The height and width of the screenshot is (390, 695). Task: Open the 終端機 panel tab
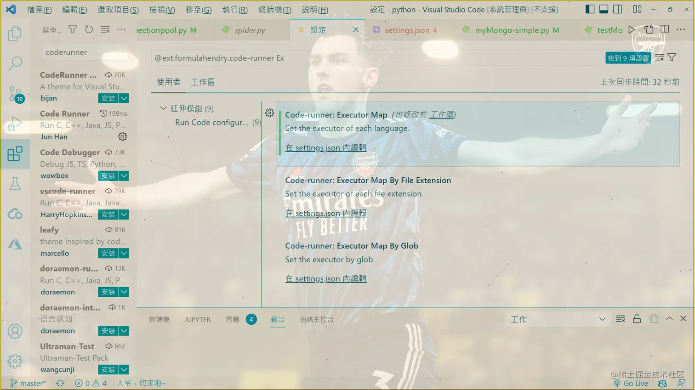(x=160, y=319)
